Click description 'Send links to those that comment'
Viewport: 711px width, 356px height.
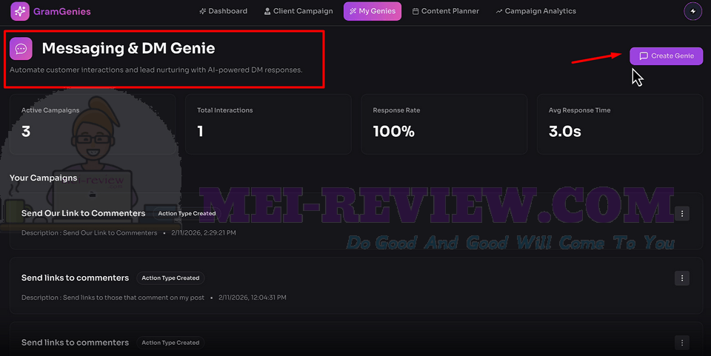[x=113, y=298]
